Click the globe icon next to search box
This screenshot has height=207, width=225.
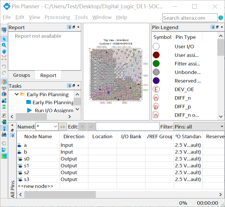[x=221, y=18]
